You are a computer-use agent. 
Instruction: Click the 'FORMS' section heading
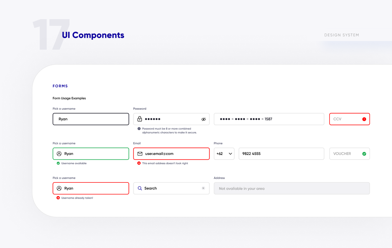point(60,86)
